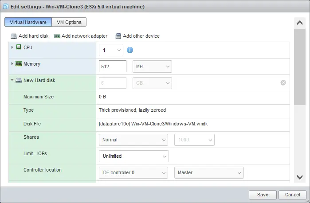The width and height of the screenshot is (310, 203).
Task: Open the IDE controller 0 dropdown
Action: (x=133, y=172)
